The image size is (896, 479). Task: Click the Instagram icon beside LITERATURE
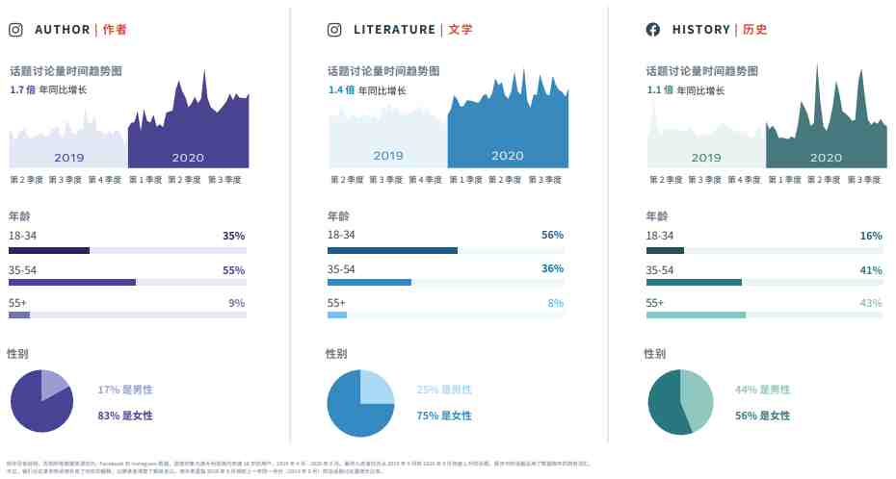334,30
